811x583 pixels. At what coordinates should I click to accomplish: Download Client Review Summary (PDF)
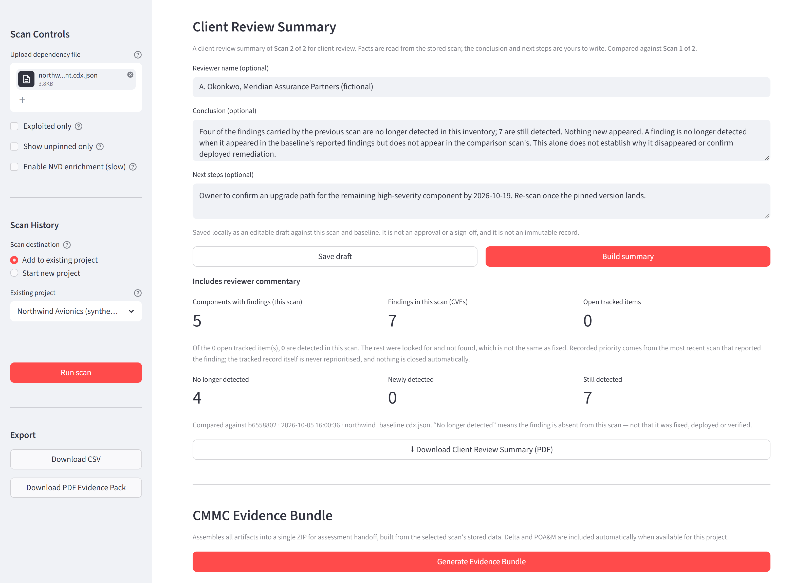(x=481, y=450)
